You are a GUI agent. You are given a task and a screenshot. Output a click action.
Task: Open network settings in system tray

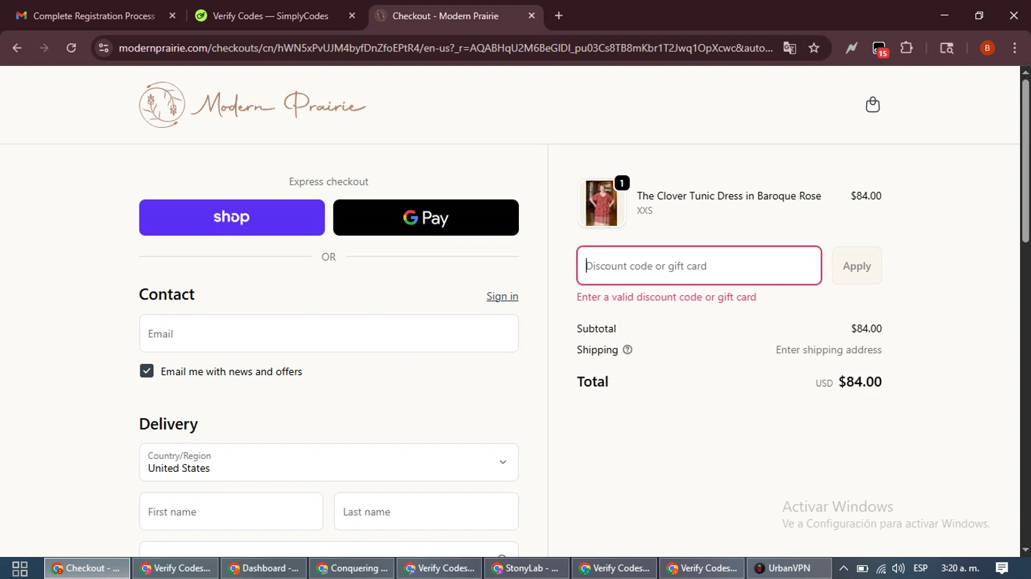pyautogui.click(x=880, y=569)
